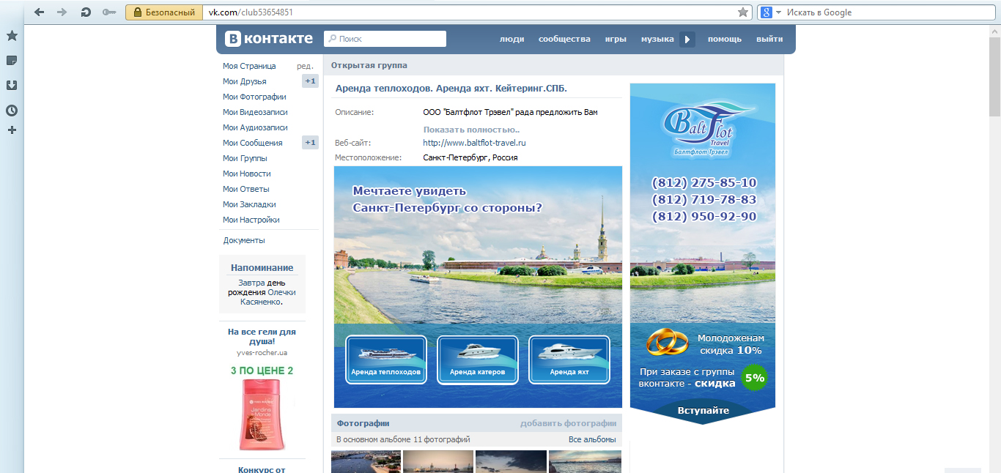Click ad title 'На все гели для душа!'

[262, 336]
